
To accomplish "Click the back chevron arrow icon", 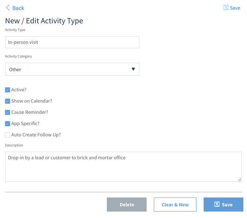I will point(8,8).
